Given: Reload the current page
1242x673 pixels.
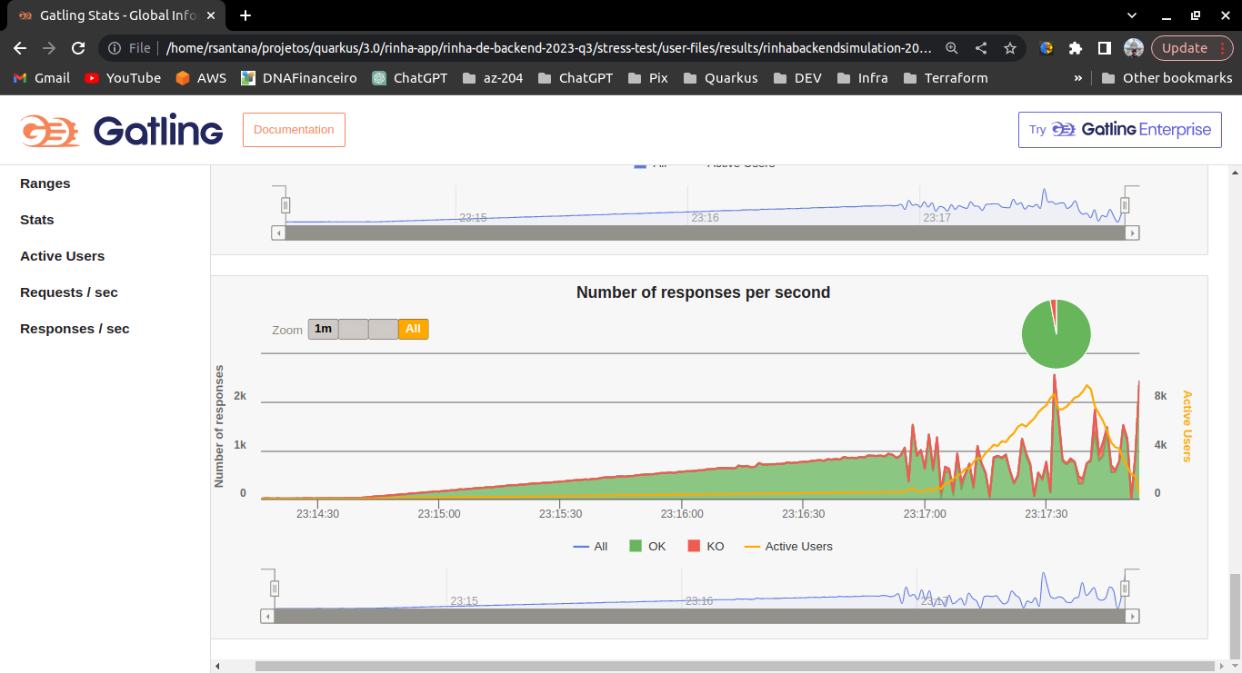Looking at the screenshot, I should coord(77,47).
